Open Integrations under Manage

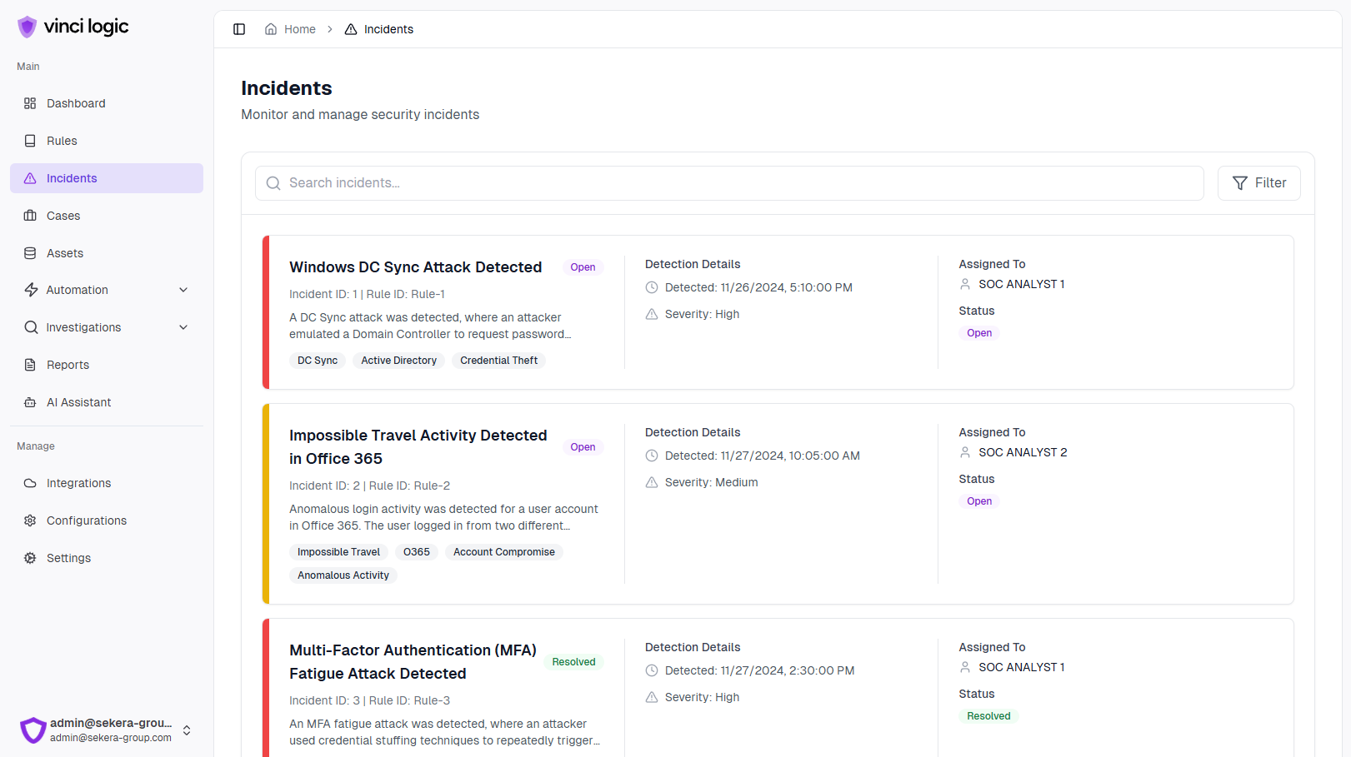click(x=78, y=483)
